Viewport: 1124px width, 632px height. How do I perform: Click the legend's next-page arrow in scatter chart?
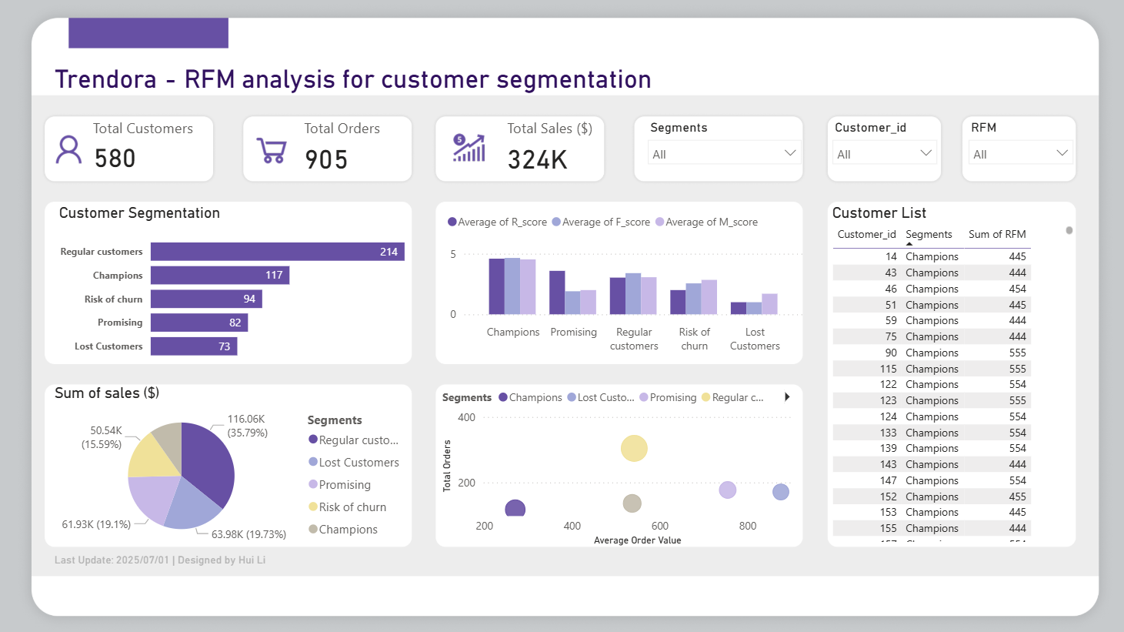(787, 397)
